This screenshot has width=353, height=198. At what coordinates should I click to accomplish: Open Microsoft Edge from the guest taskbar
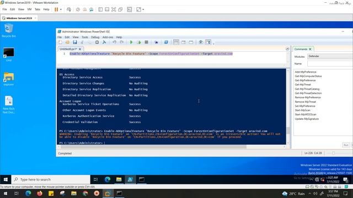coord(108,179)
